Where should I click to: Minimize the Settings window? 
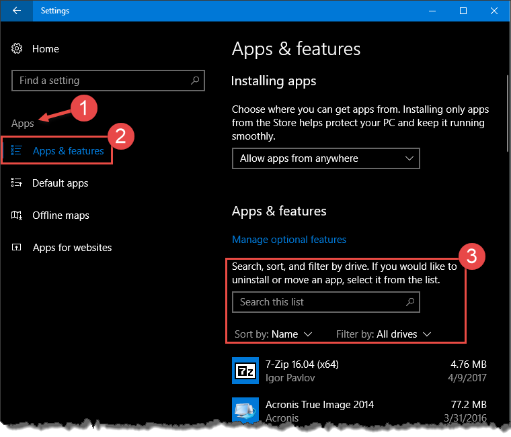click(432, 11)
